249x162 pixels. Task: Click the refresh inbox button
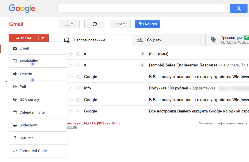coord(95,24)
